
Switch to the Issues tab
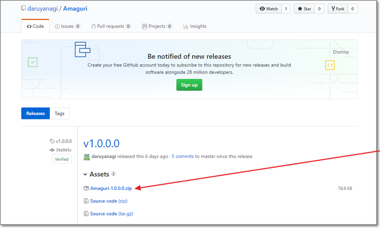pyautogui.click(x=67, y=26)
